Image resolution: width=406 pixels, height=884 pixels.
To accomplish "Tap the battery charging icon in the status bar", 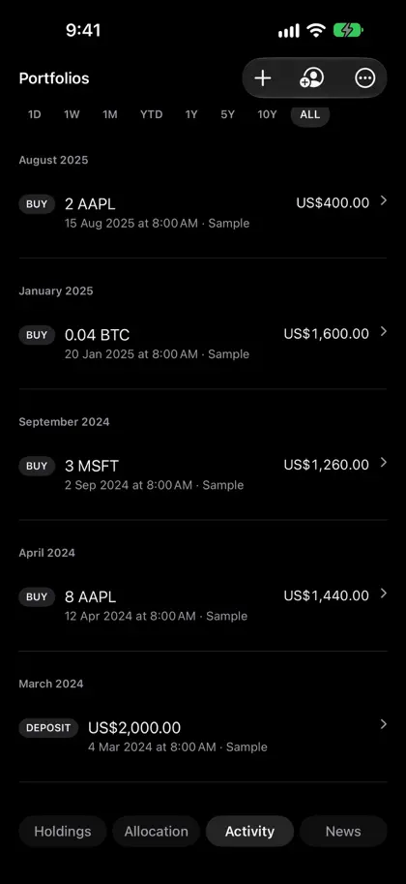I will tap(348, 30).
